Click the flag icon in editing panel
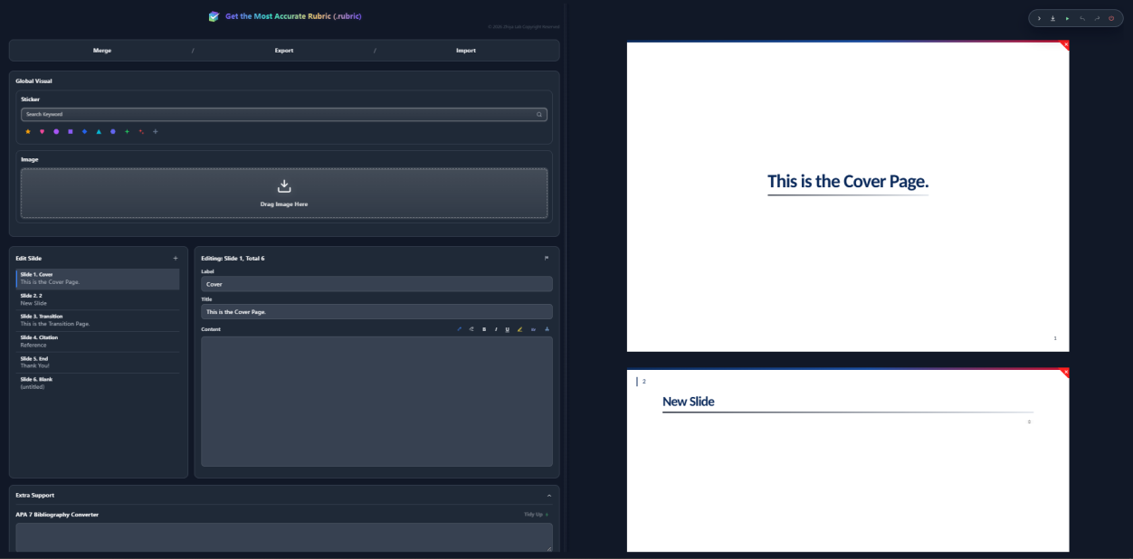The image size is (1133, 559). pyautogui.click(x=547, y=259)
